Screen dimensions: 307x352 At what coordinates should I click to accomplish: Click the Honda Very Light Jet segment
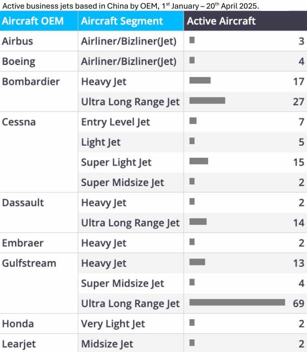click(x=113, y=324)
